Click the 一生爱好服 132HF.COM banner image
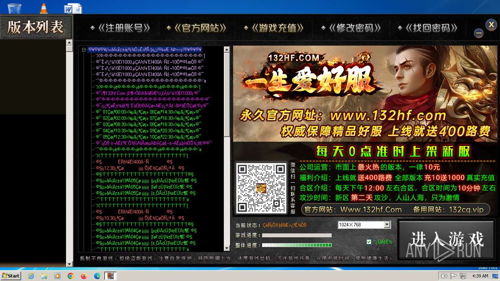This screenshot has width=500, height=281. coord(365,93)
